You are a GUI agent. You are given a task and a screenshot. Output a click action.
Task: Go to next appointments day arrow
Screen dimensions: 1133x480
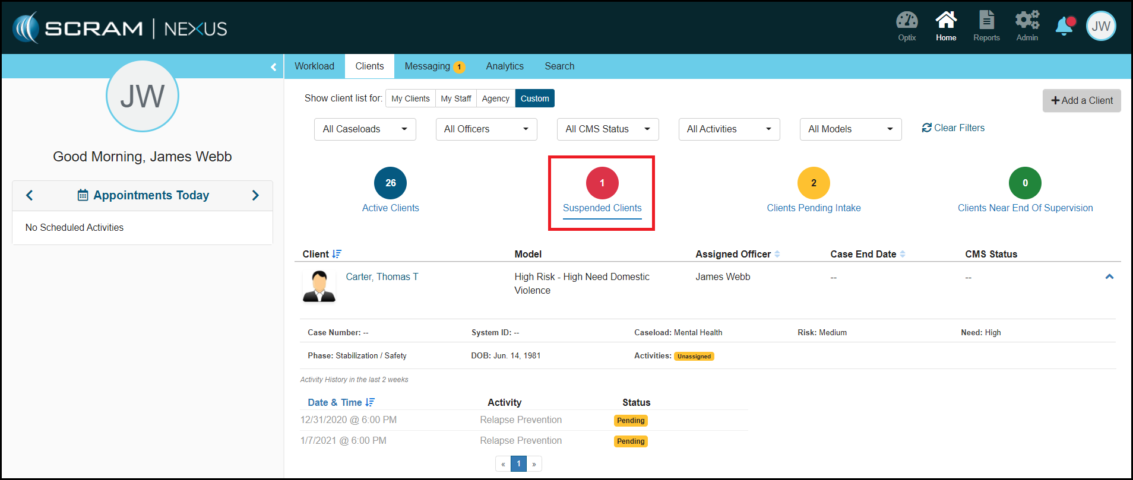(255, 195)
